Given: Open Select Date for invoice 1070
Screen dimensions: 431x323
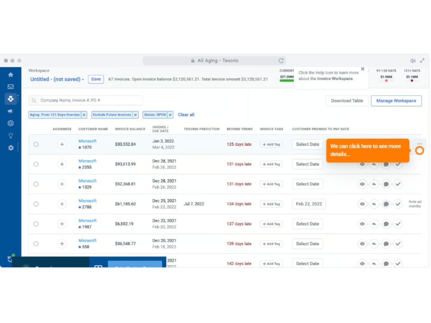Looking at the screenshot, I should [307, 144].
